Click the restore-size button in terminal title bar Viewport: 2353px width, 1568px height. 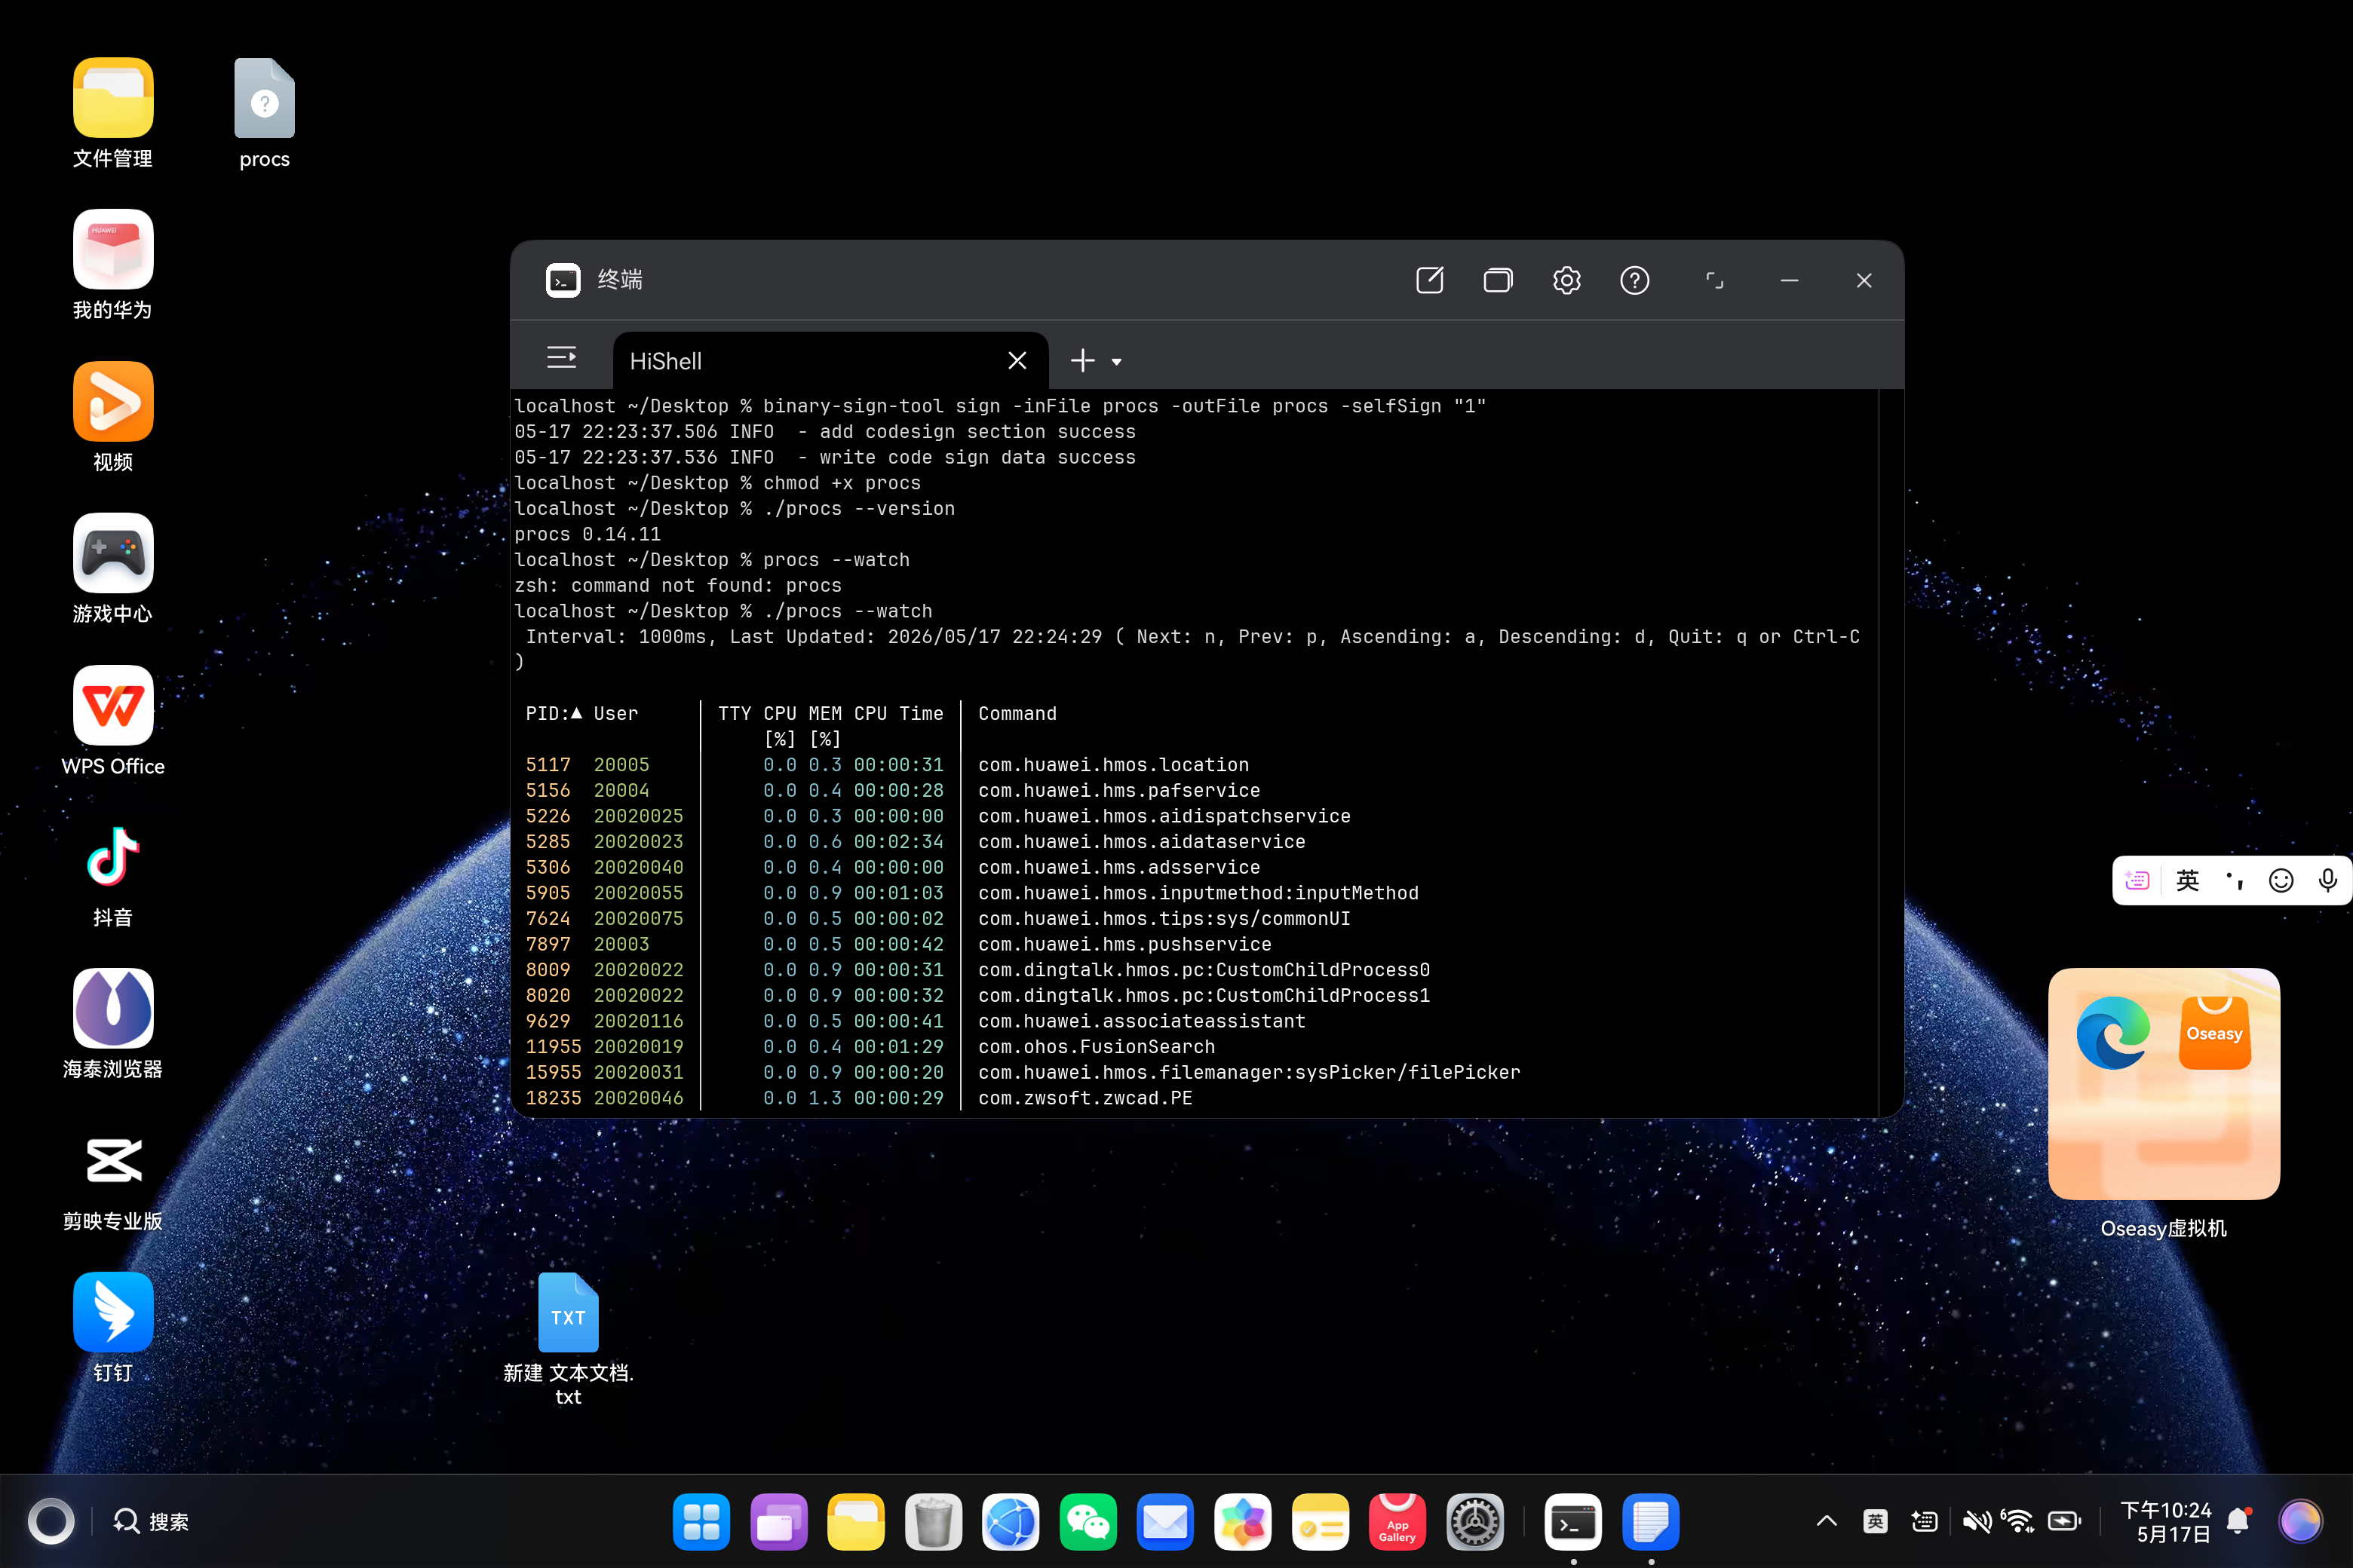coord(1713,280)
